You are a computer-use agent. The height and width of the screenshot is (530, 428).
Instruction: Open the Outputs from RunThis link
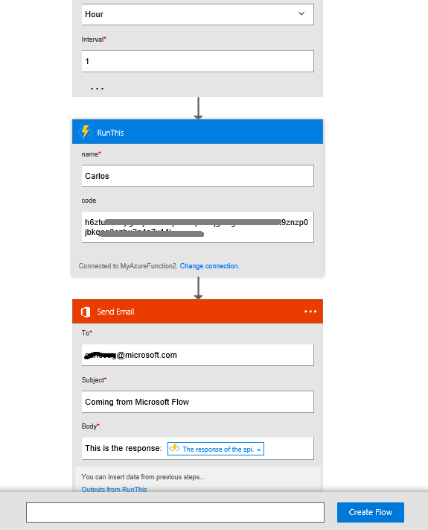click(114, 489)
